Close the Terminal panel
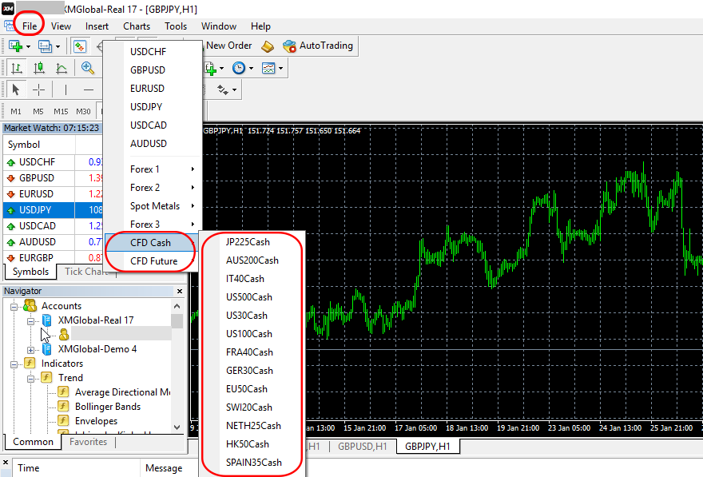This screenshot has height=477, width=703. click(6, 462)
